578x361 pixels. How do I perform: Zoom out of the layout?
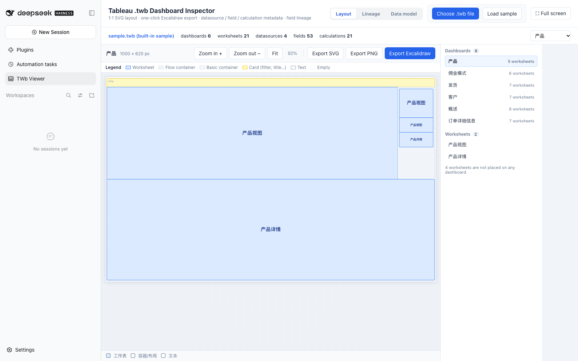247,53
